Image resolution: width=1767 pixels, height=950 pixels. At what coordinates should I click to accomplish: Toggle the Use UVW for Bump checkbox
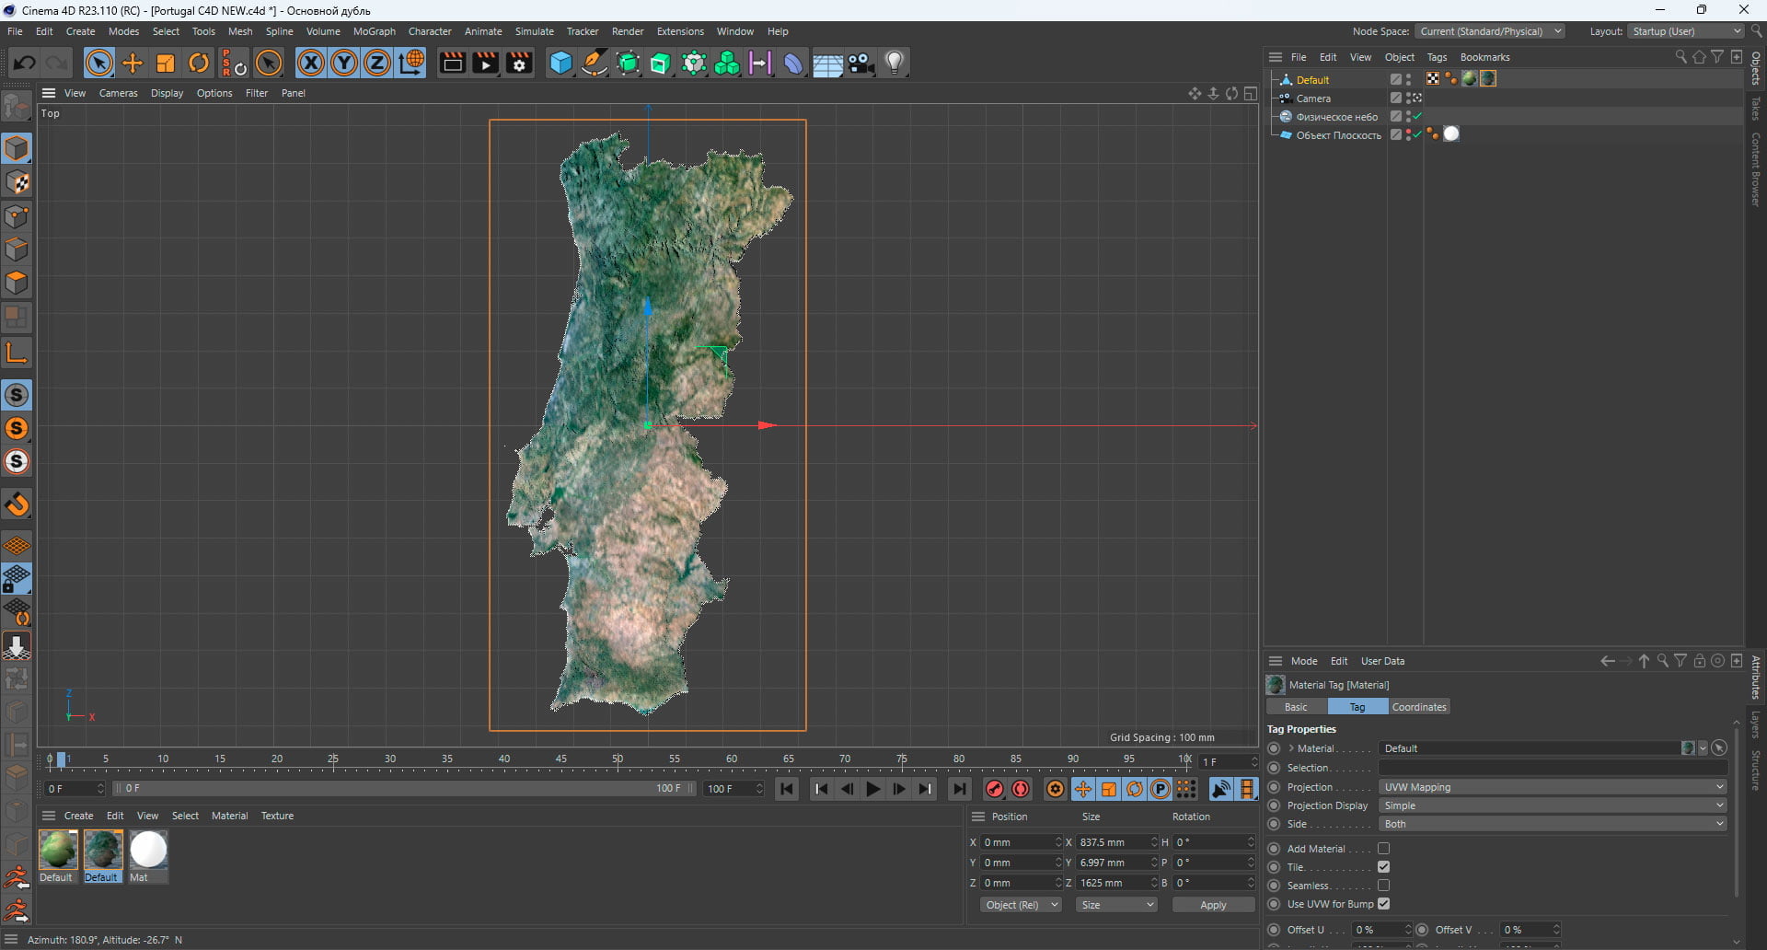coord(1383,904)
